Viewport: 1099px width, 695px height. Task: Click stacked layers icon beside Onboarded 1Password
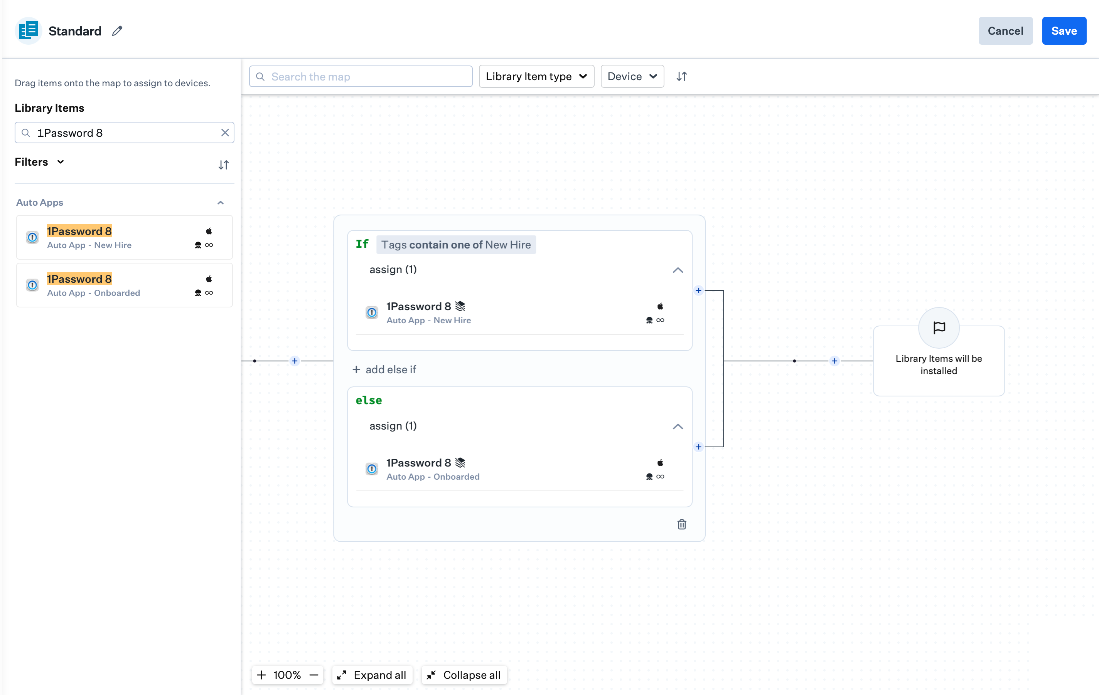pos(460,462)
